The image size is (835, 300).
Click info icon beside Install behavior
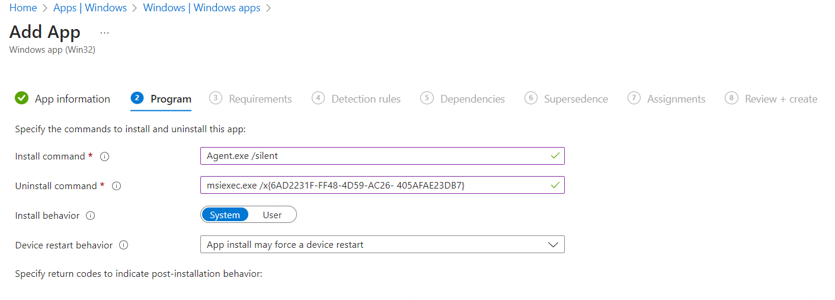(x=91, y=216)
